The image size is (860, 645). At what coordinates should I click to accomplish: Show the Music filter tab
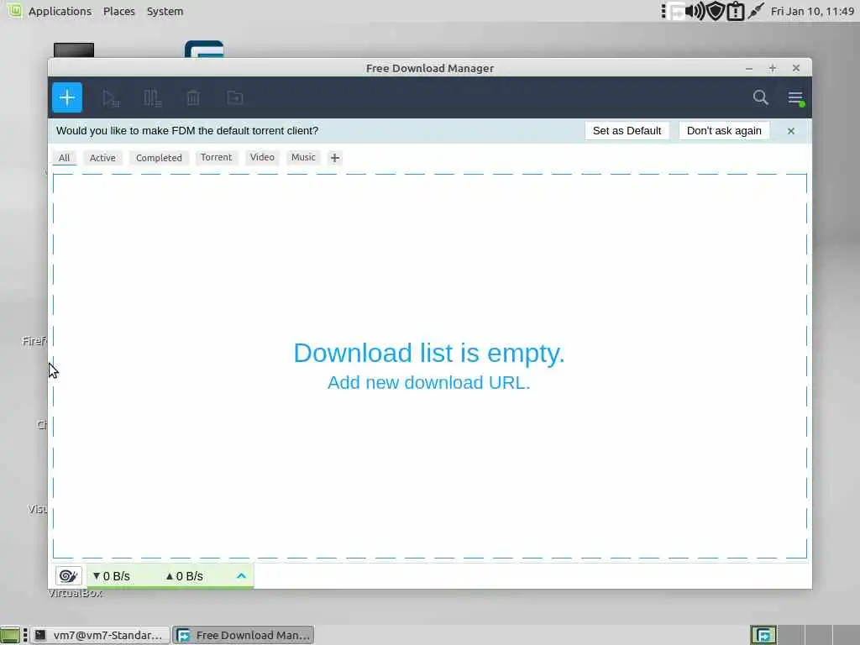coord(303,157)
